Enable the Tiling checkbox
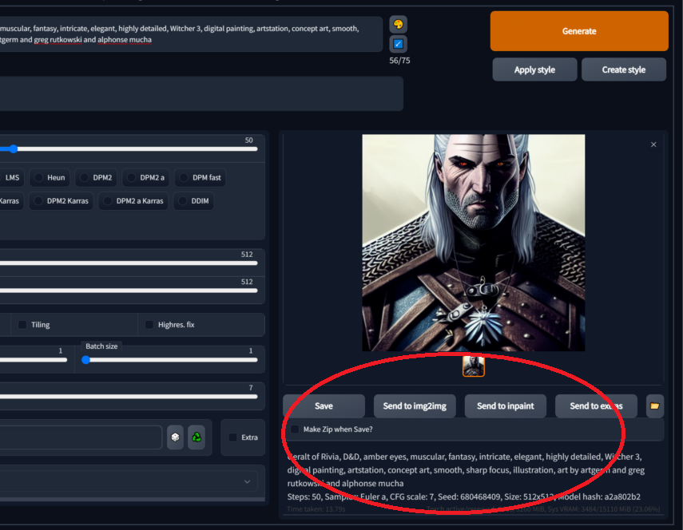The image size is (683, 530). click(20, 324)
